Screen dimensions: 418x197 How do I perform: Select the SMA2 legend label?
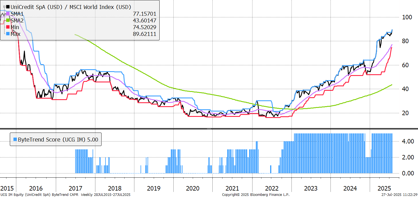point(17,20)
